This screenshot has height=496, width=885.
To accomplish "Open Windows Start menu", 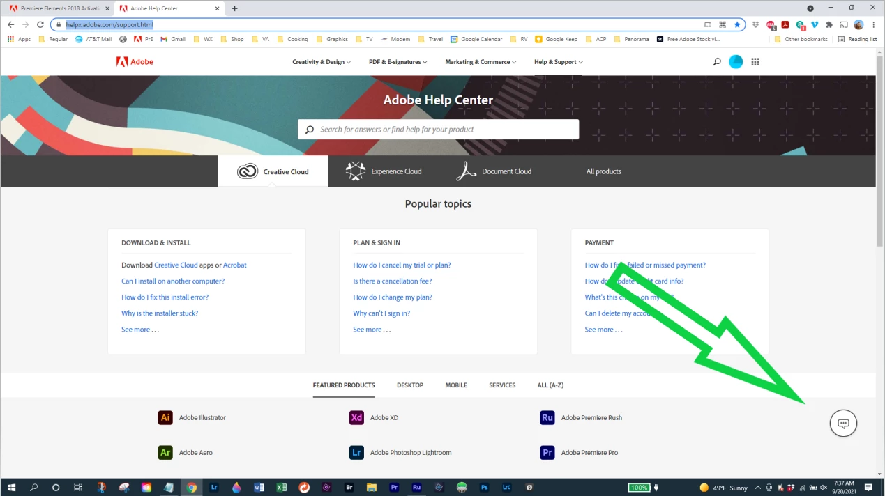I will point(11,488).
